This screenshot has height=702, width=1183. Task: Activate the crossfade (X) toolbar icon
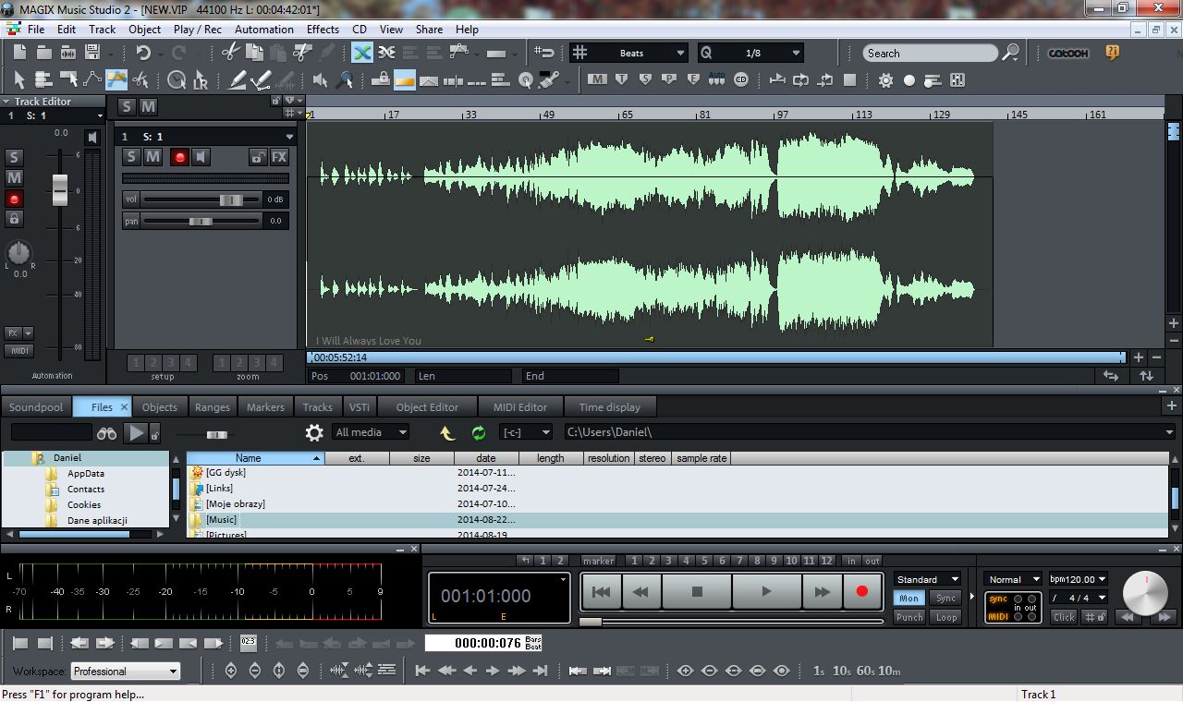(362, 53)
